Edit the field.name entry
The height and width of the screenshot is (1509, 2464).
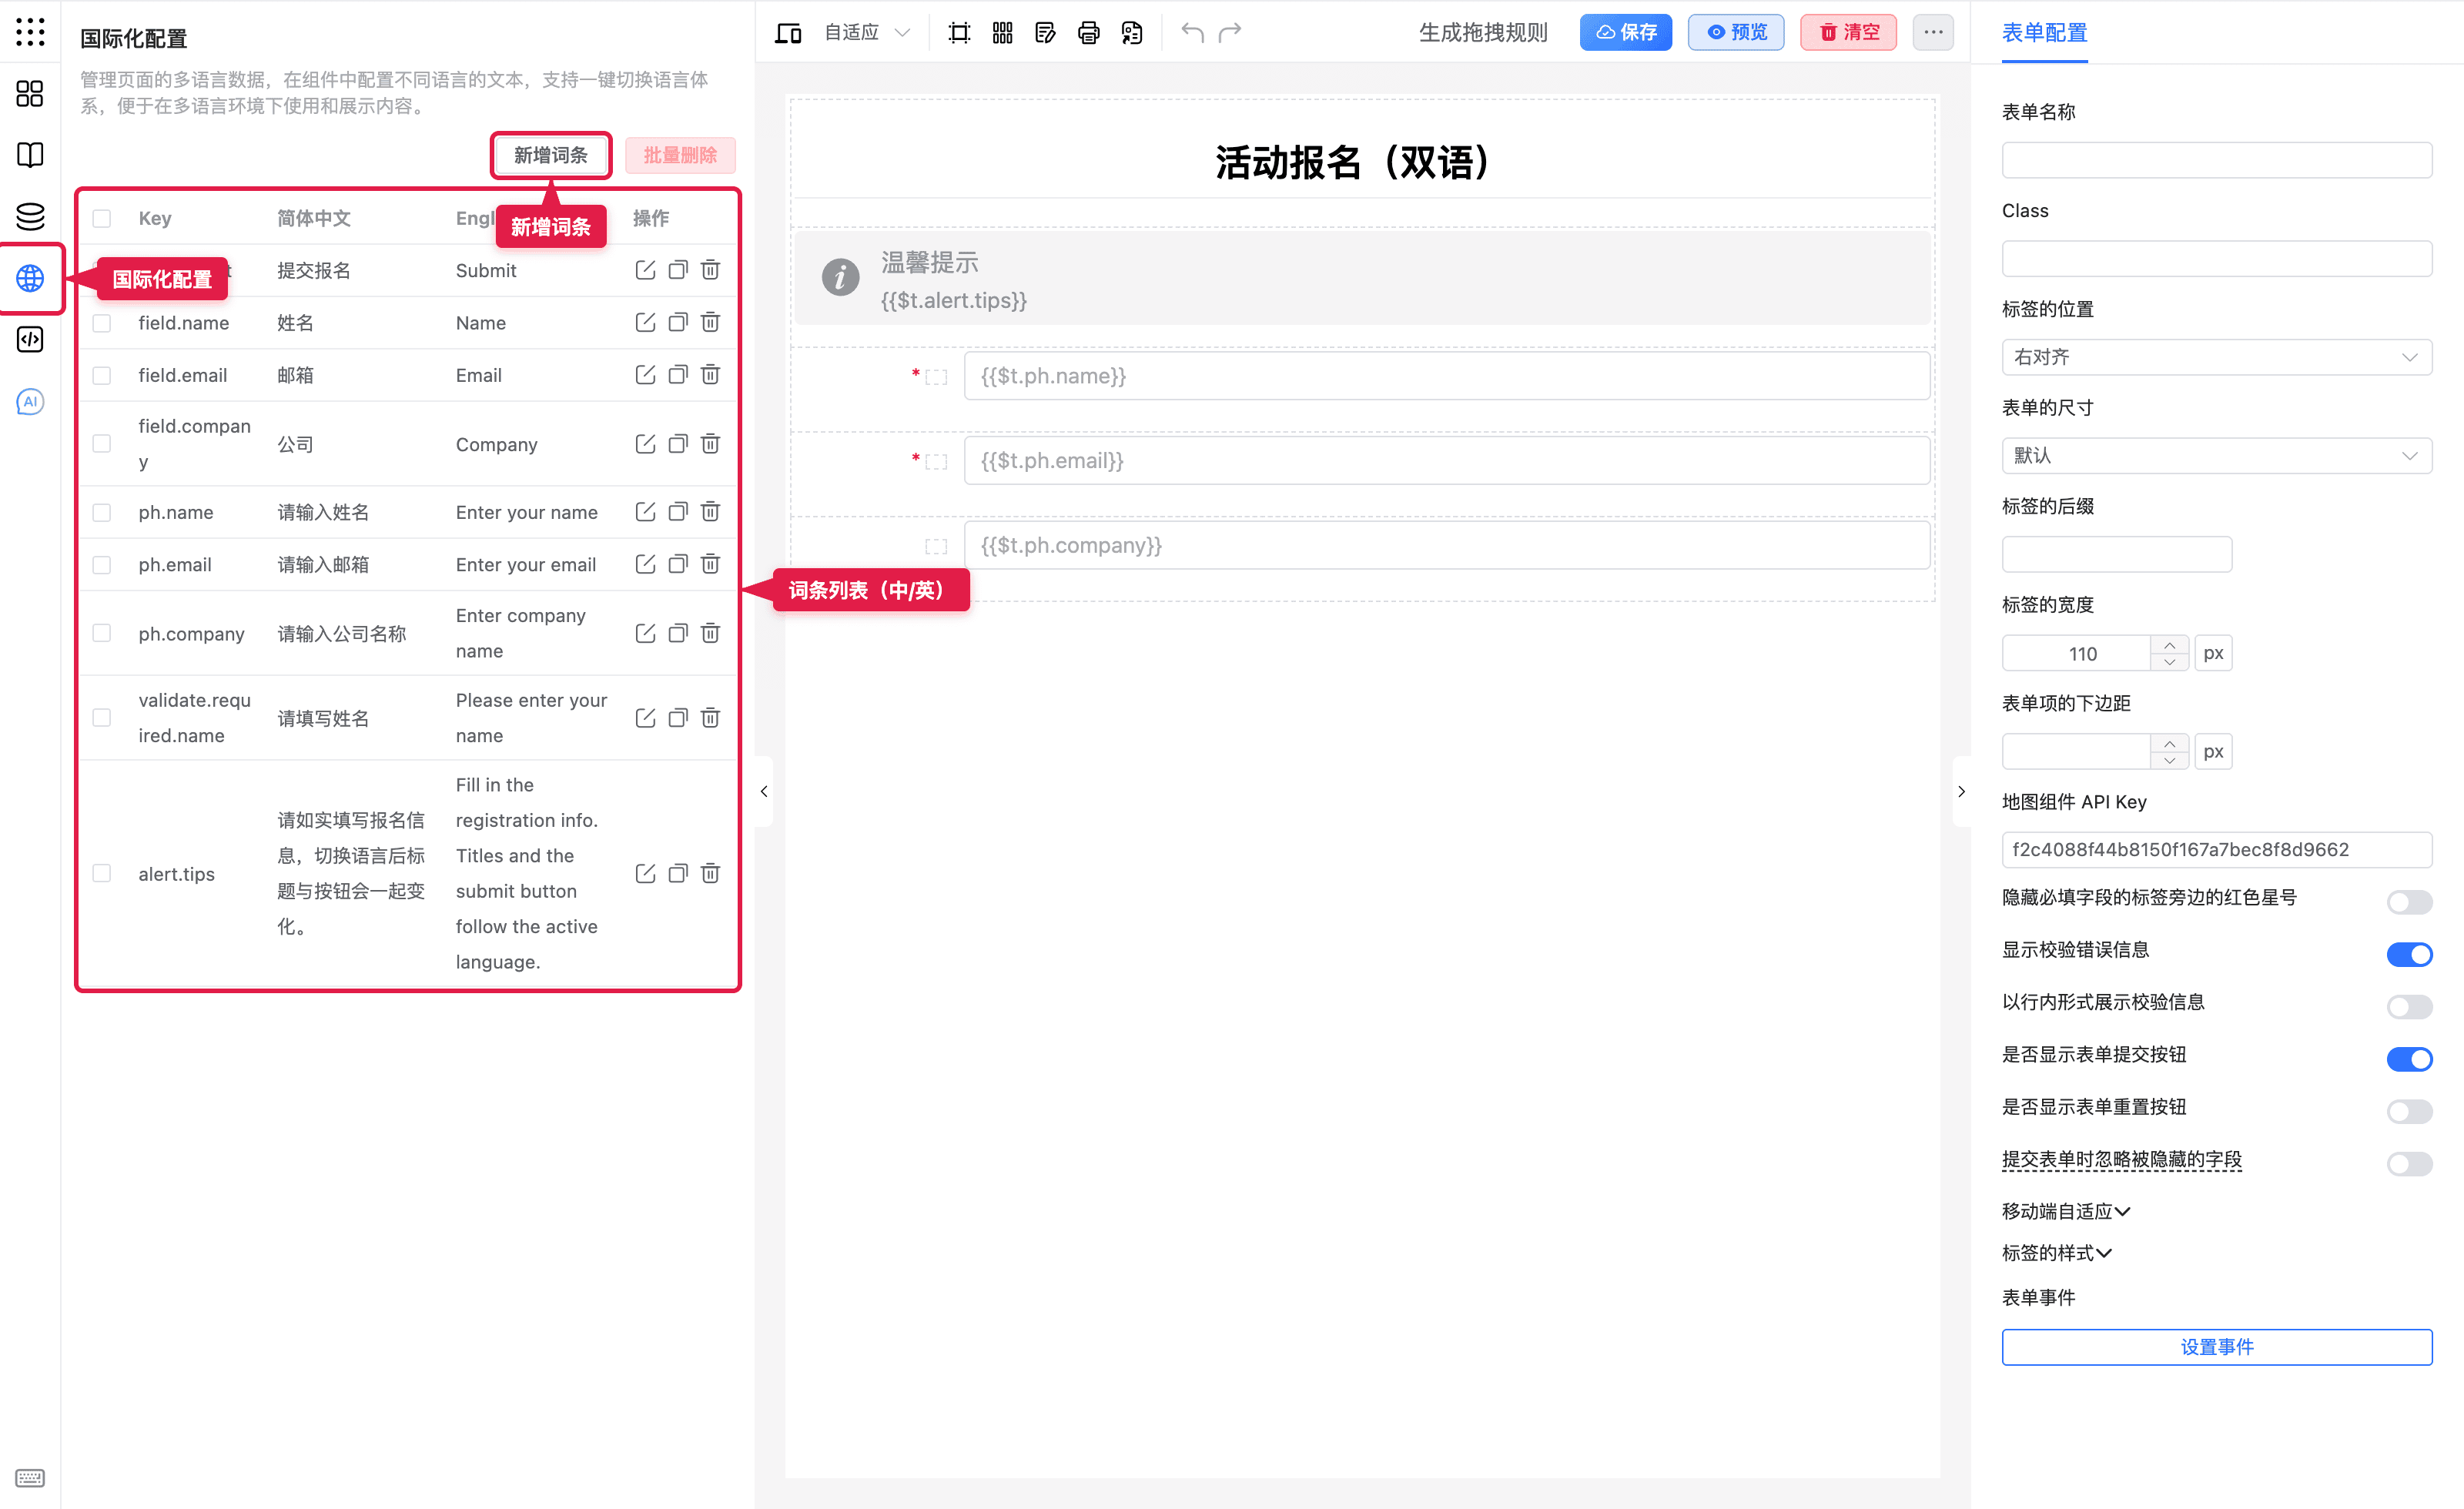645,322
